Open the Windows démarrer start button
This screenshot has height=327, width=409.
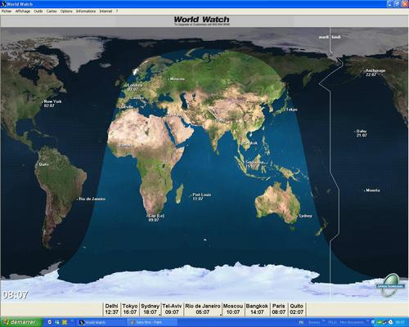point(21,322)
